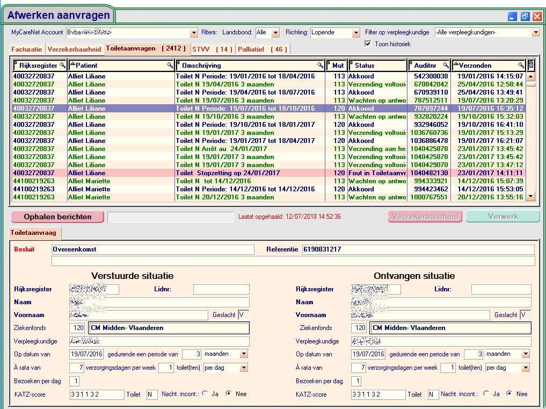The height and width of the screenshot is (409, 546).
Task: Select Nee for Nacht. incont. in Ontvangen situatie
Action: click(509, 394)
